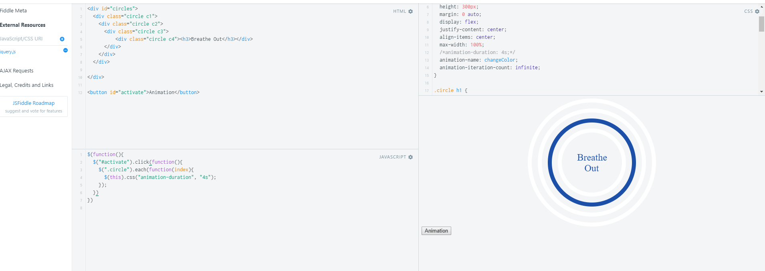Screen dimensions: 765x271
Task: Click the JavaScript/CSS URI input field
Action: coord(28,39)
